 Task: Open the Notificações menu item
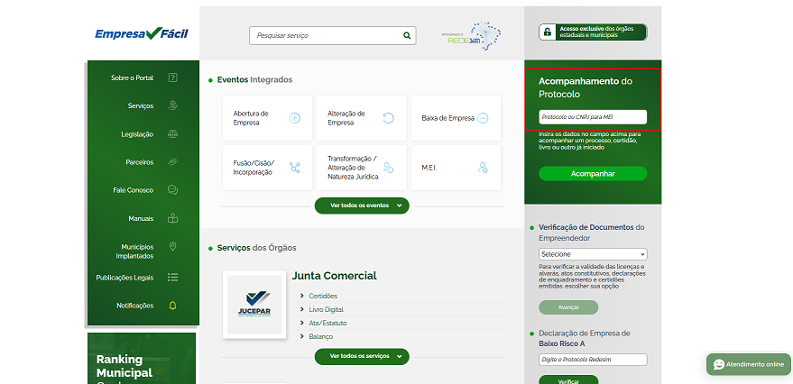coord(134,306)
